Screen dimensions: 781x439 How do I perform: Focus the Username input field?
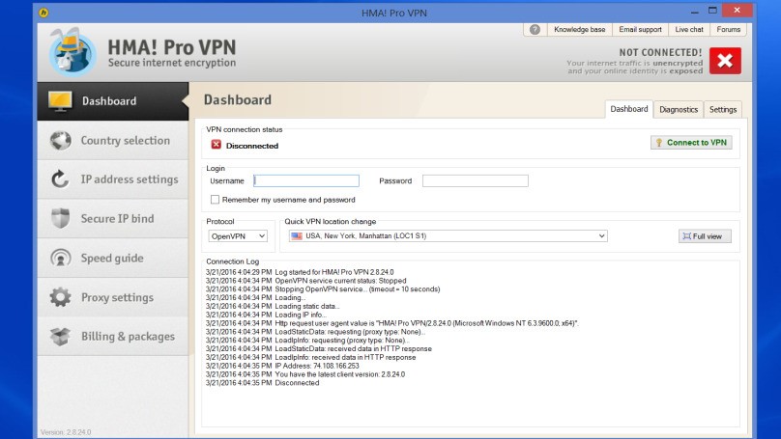coord(306,180)
